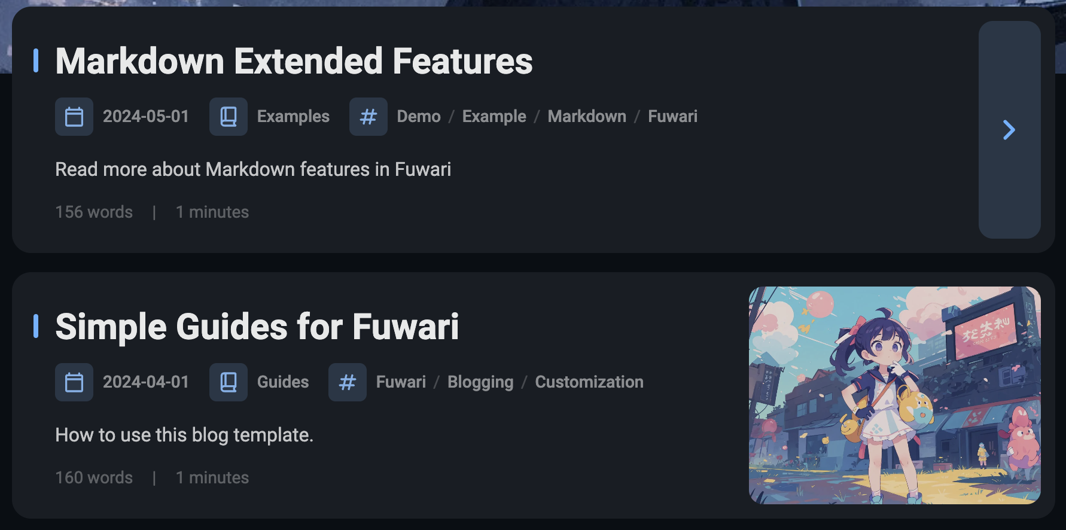This screenshot has height=530, width=1066.
Task: Click the calendar icon beside 2024-05-01
Action: coord(74,117)
